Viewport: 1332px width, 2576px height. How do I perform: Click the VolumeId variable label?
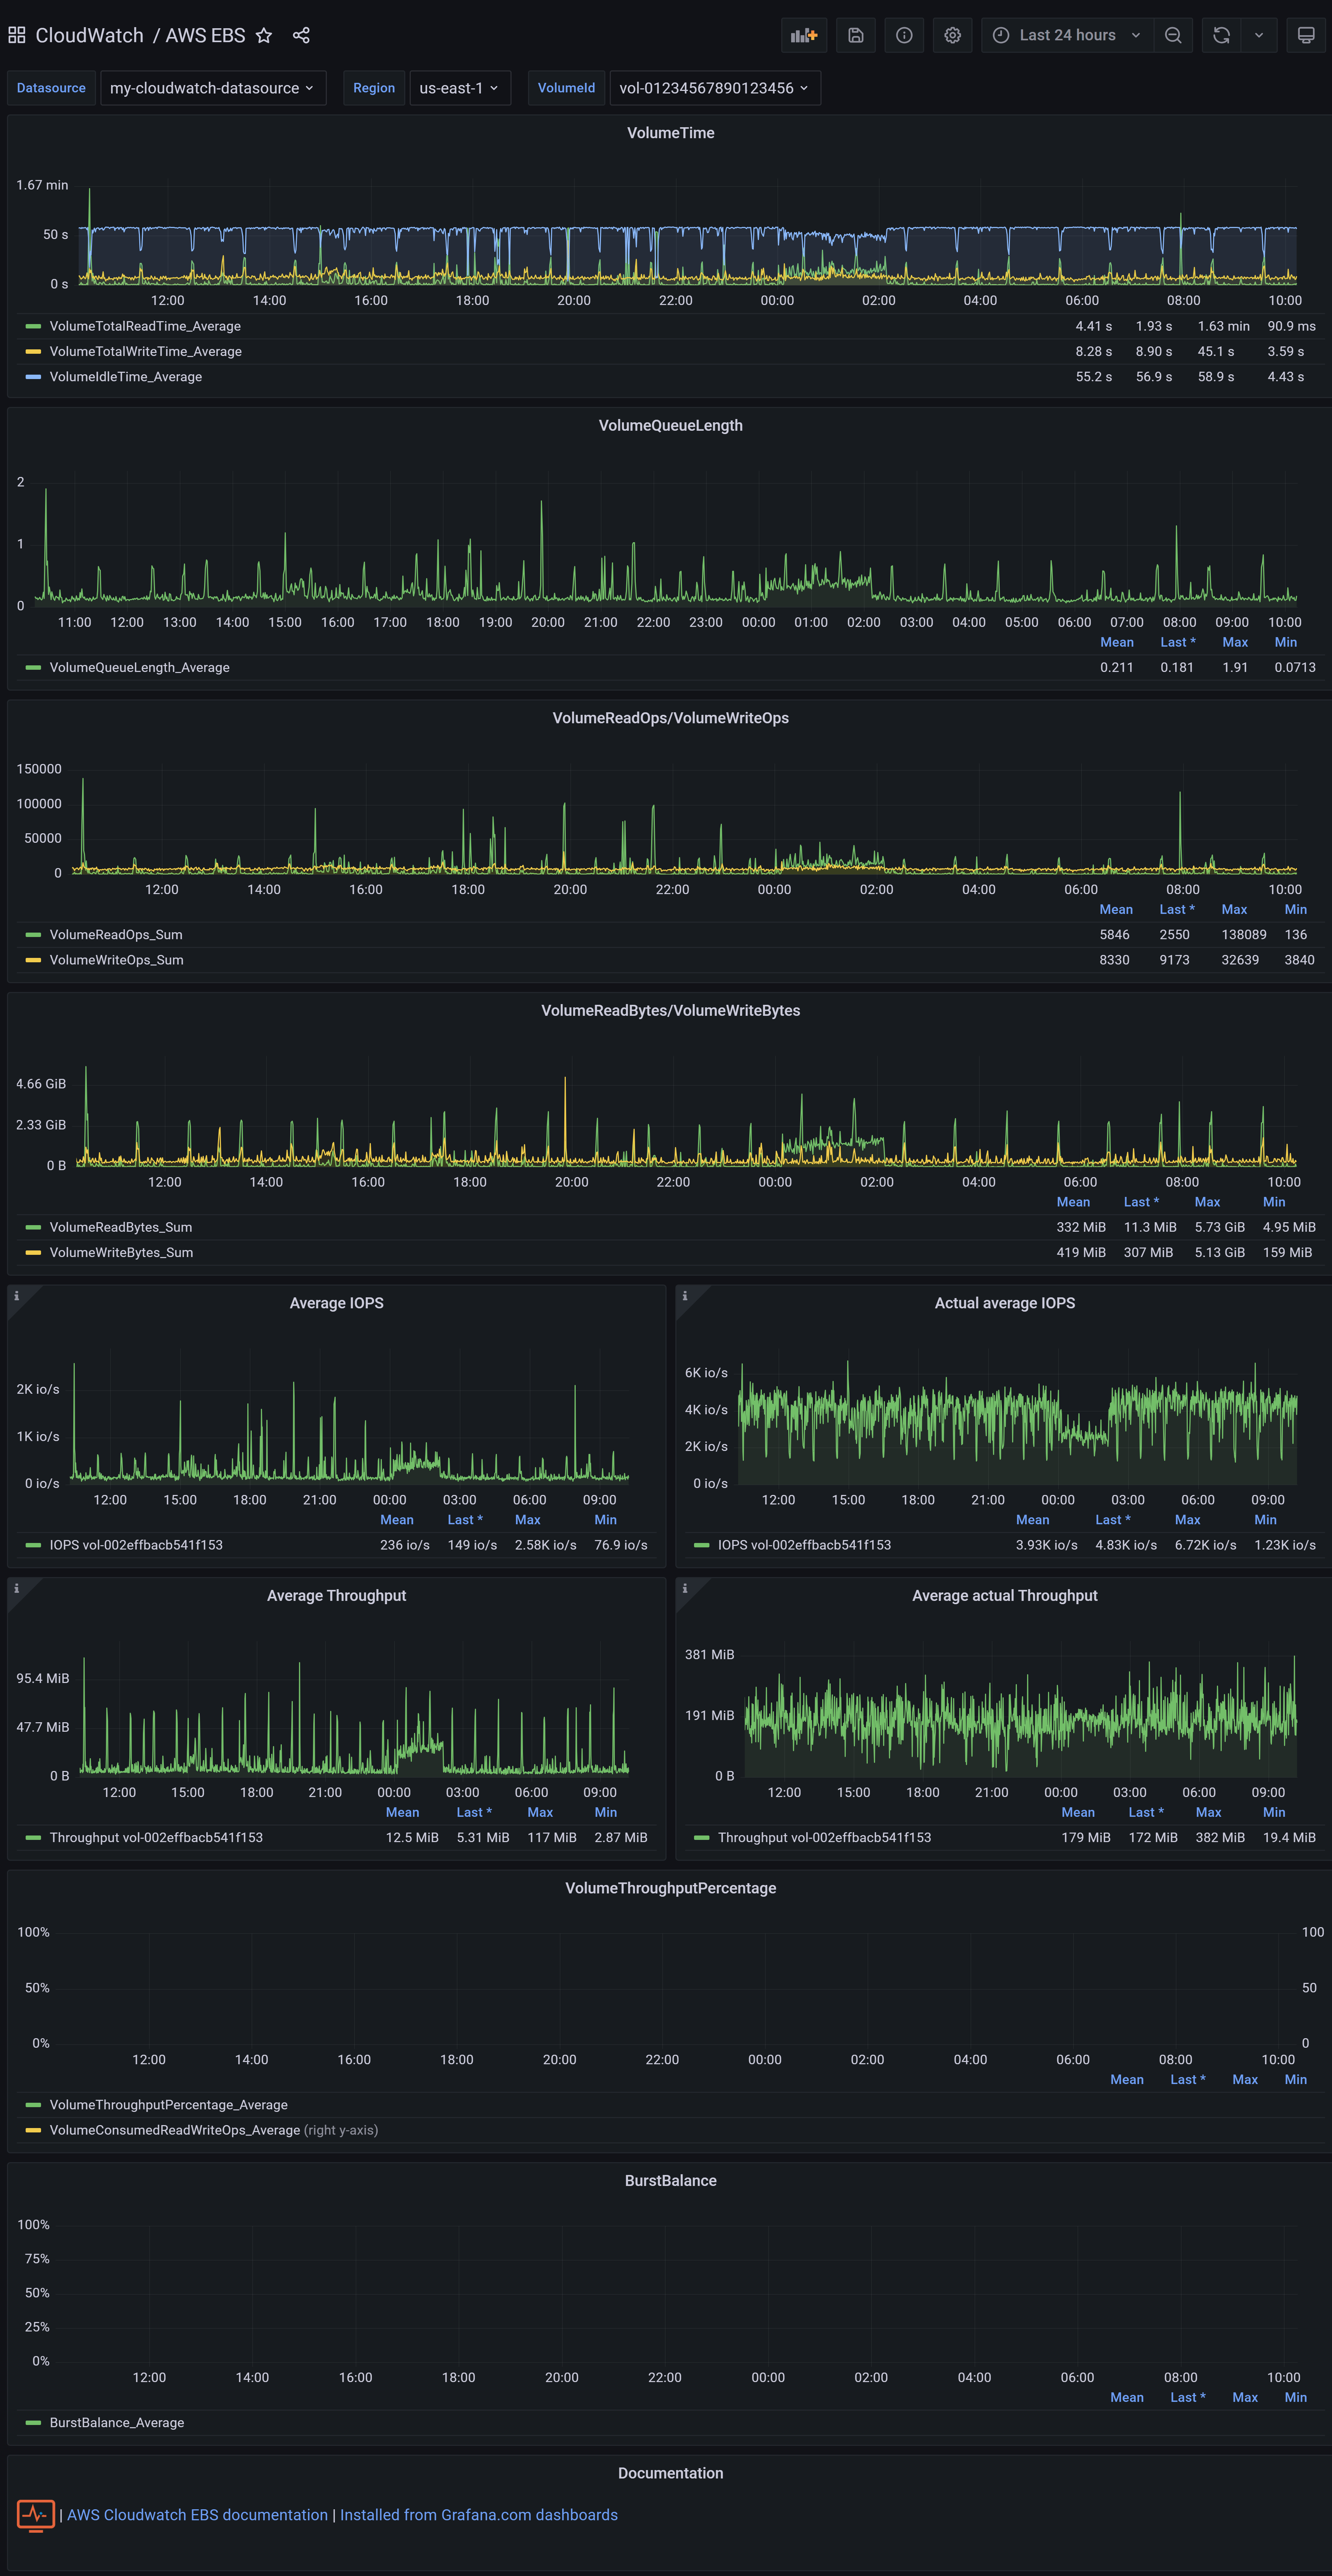pos(567,88)
